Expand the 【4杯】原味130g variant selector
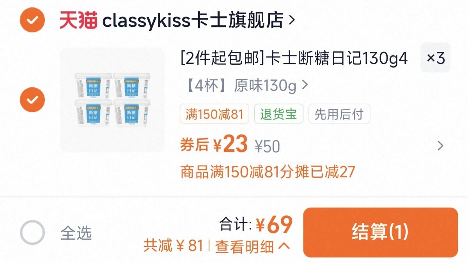Image resolution: width=468 pixels, height=263 pixels. pyautogui.click(x=245, y=85)
